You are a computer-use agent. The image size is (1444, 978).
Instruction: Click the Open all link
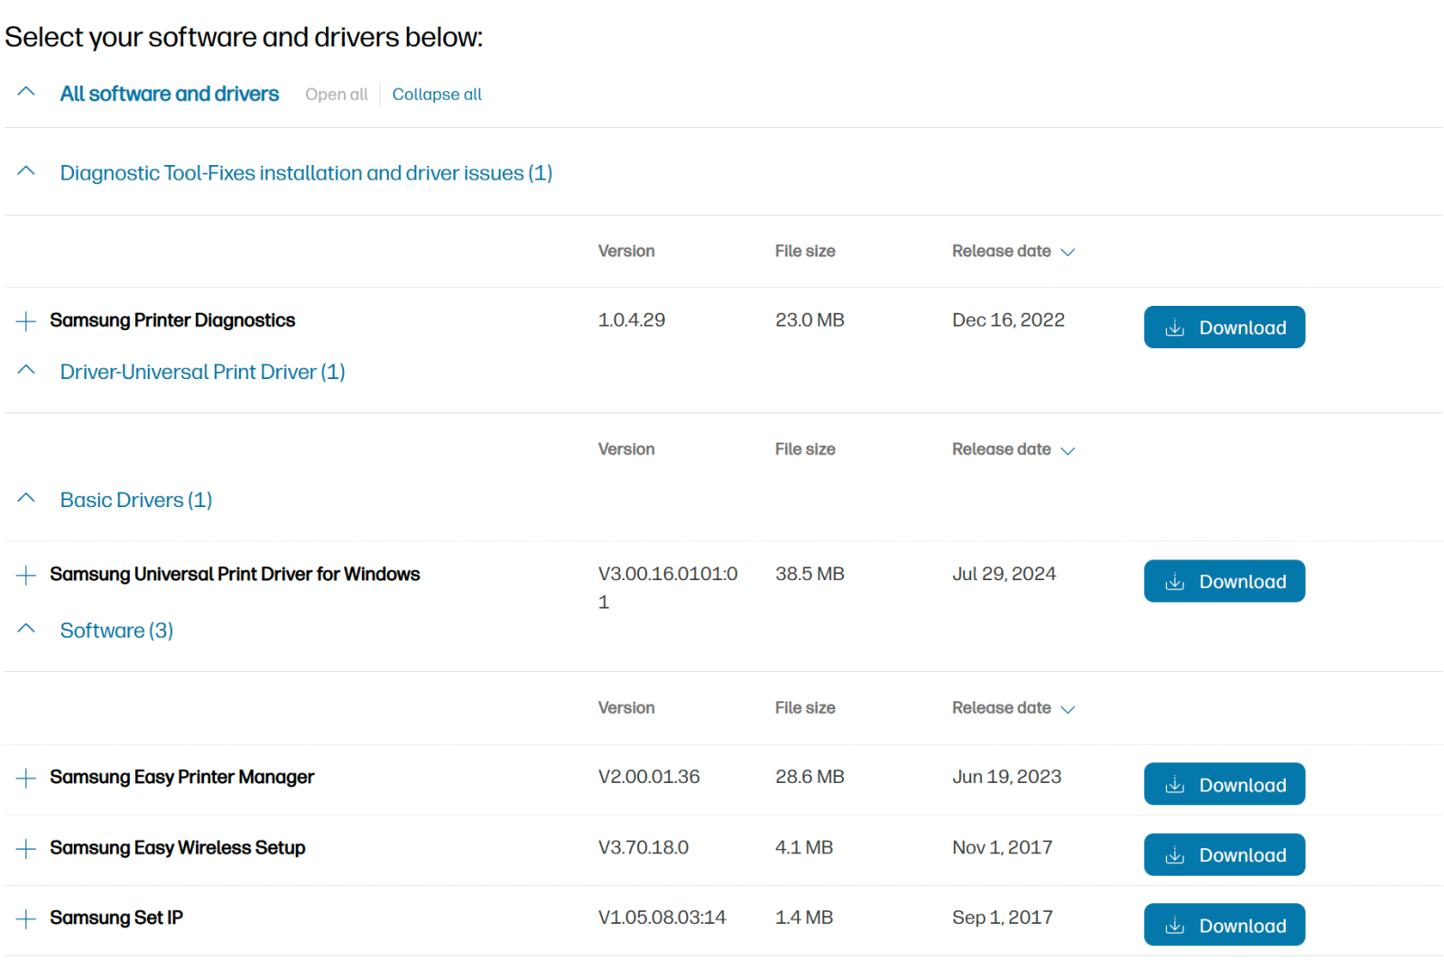pyautogui.click(x=337, y=94)
